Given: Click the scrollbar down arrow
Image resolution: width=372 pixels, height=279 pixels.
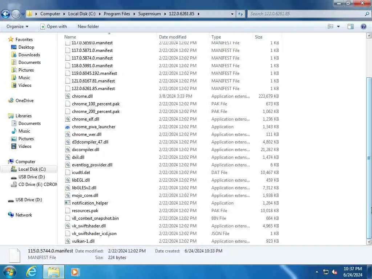Looking at the screenshot, I should [369, 242].
